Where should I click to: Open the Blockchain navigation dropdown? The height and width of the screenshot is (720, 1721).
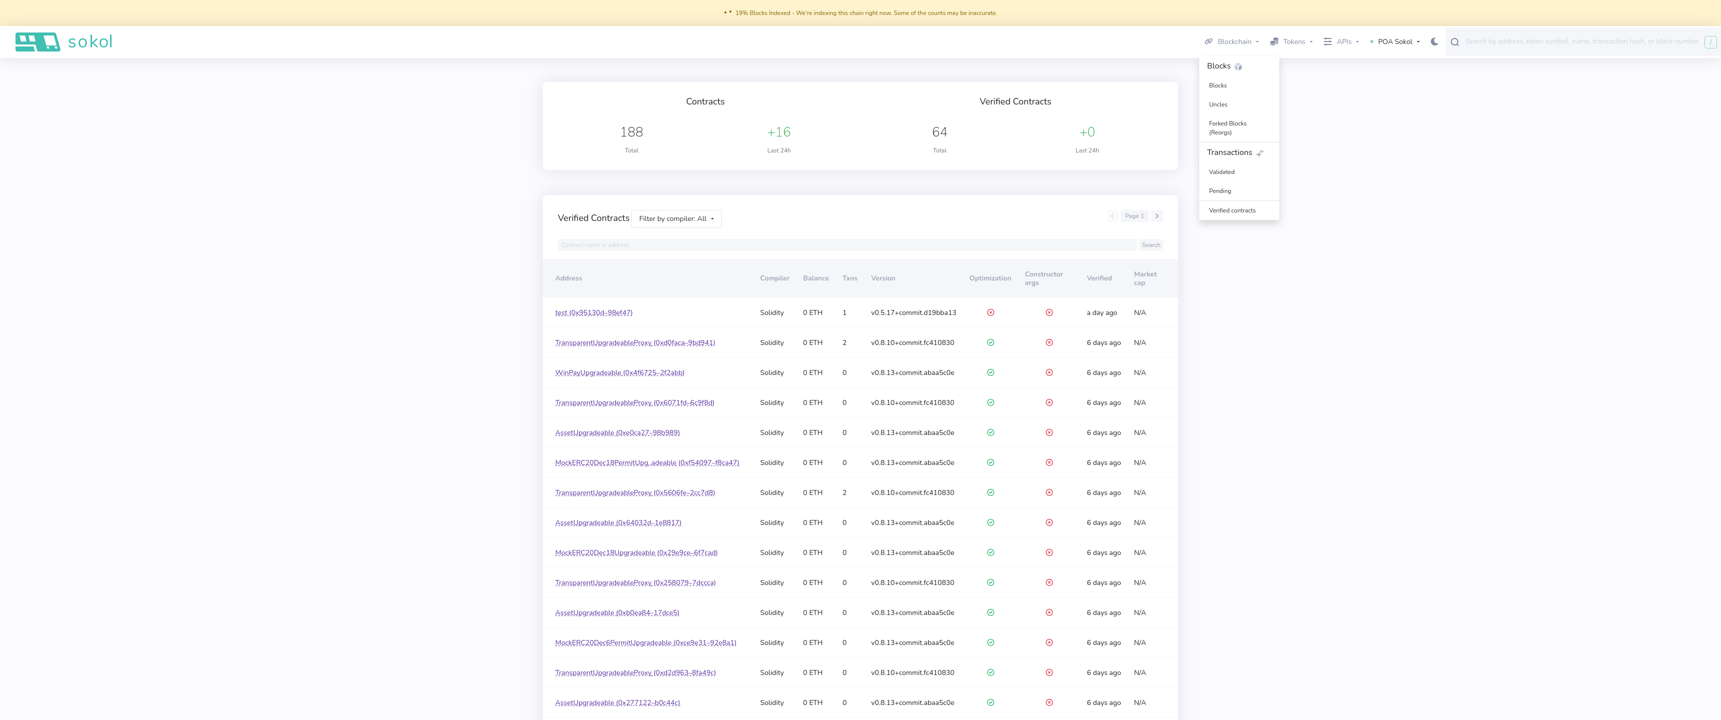tap(1231, 41)
